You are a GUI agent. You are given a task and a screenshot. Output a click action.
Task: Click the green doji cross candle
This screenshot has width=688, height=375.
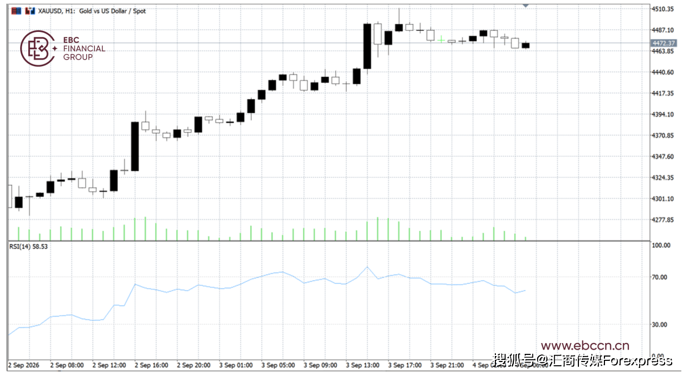[x=441, y=40]
